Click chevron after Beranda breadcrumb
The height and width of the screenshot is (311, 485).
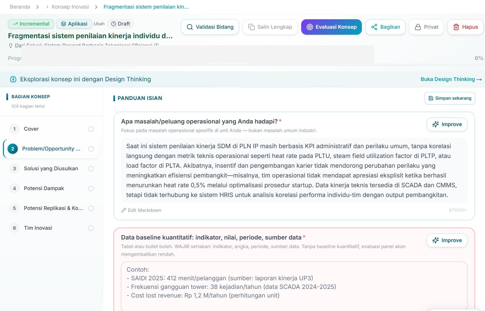coord(37,7)
